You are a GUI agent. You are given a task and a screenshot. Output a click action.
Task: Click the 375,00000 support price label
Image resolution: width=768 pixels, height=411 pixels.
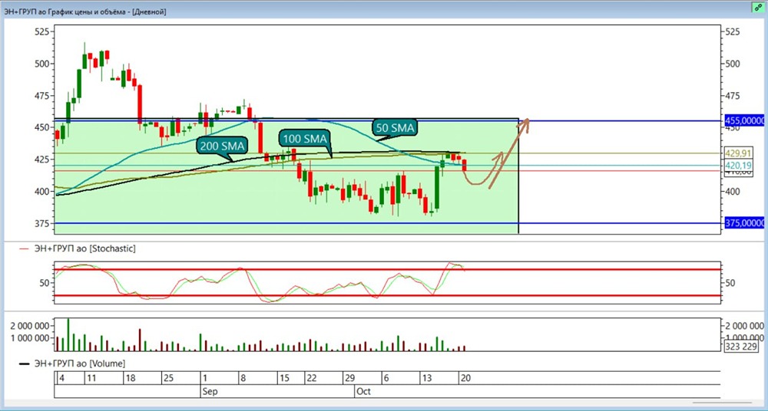(x=744, y=223)
